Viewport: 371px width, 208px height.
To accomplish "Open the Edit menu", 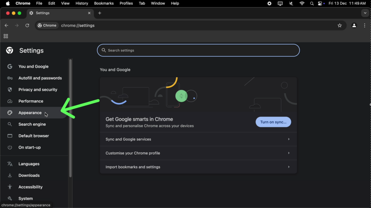I will 51,3.
